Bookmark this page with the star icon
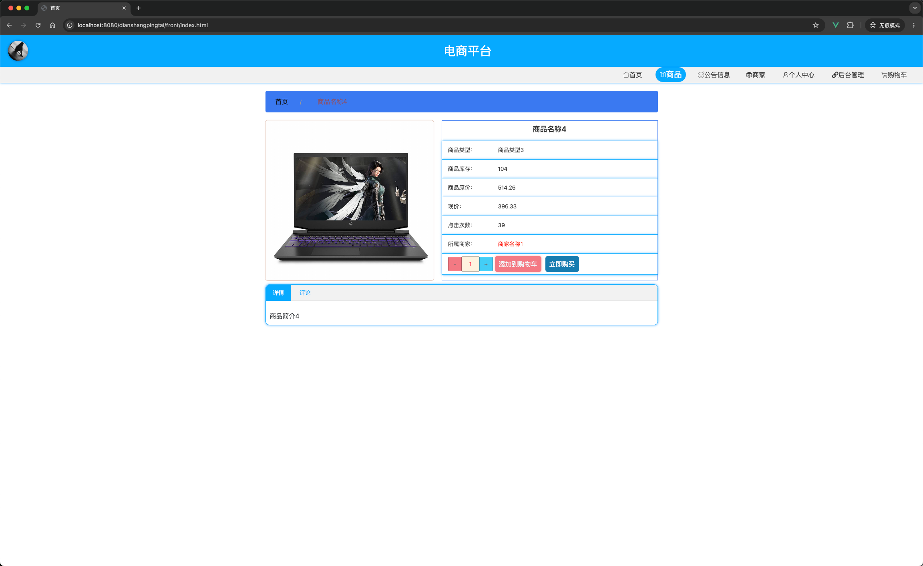Image resolution: width=923 pixels, height=566 pixels. (816, 25)
